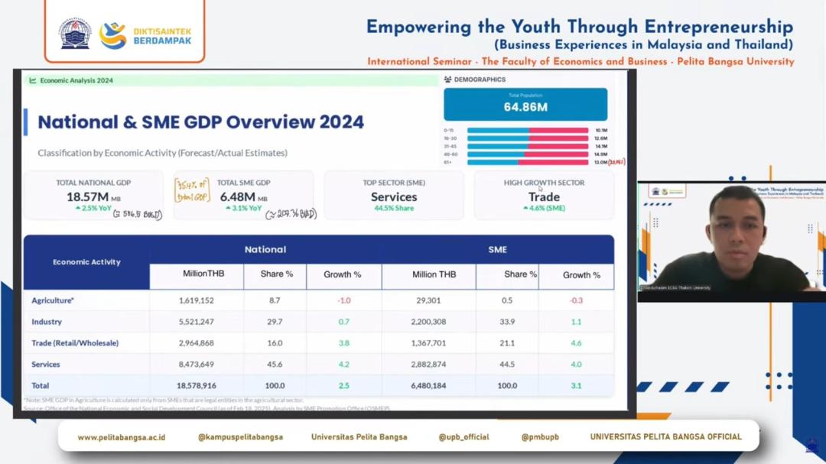Screen dimensions: 826x464
Task: Select the Top Sector Services card
Action: [x=394, y=196]
